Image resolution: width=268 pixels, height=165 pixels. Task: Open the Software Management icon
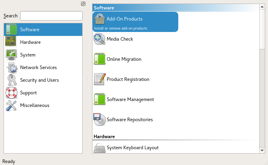[x=100, y=99]
